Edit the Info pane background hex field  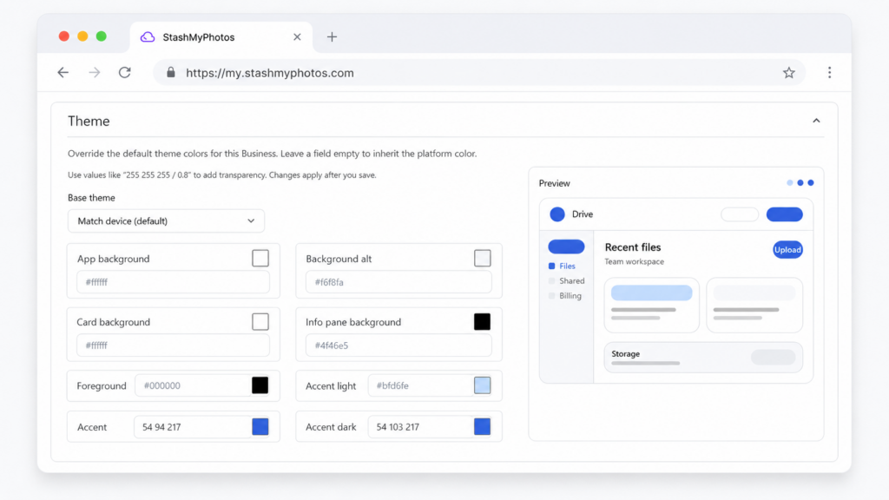tap(398, 345)
